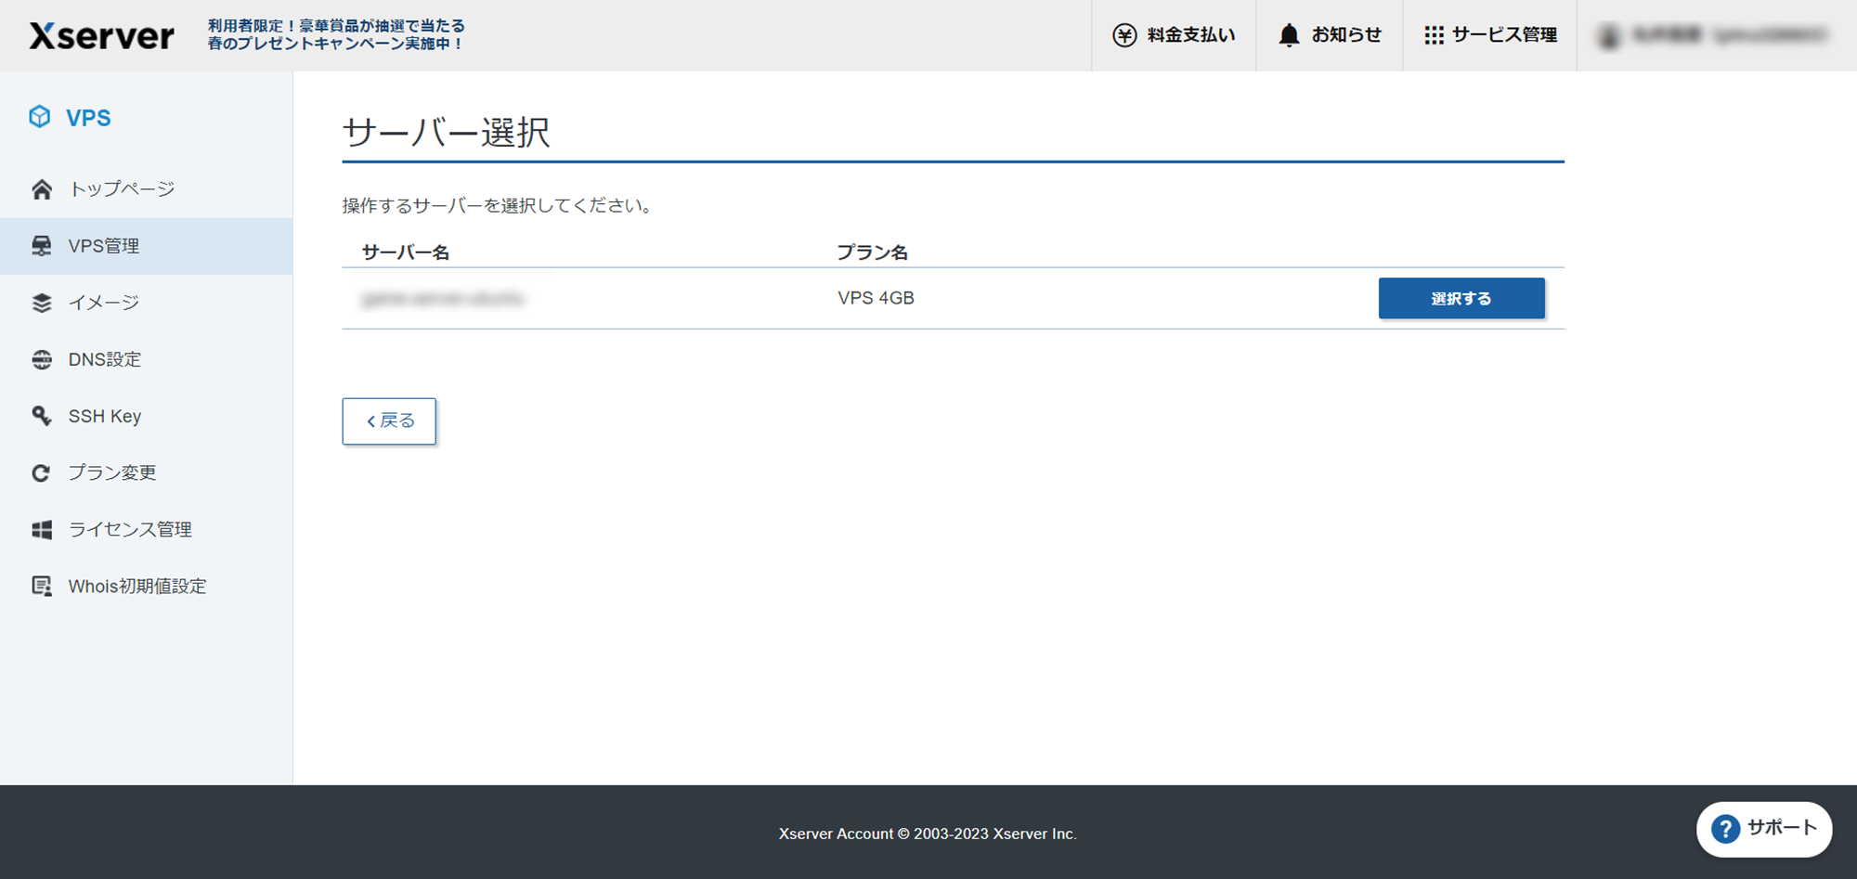Click the Windows icon beside ライセンス管理

(41, 529)
